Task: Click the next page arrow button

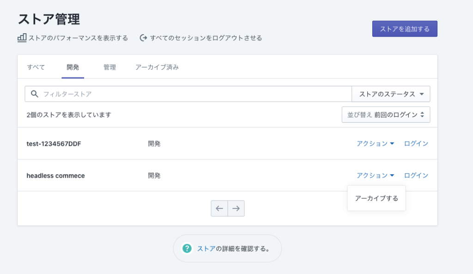Action: (236, 208)
